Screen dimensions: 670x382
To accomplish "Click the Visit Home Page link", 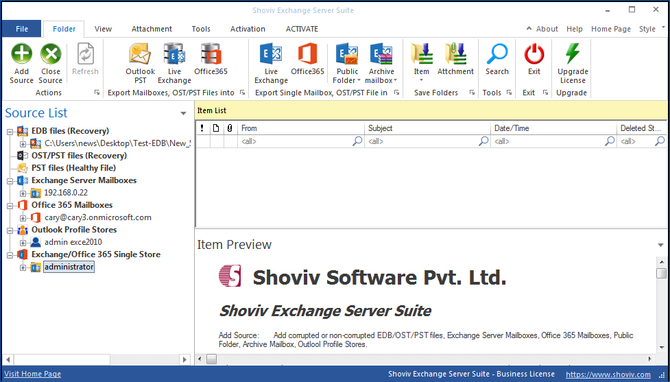I will point(32,374).
